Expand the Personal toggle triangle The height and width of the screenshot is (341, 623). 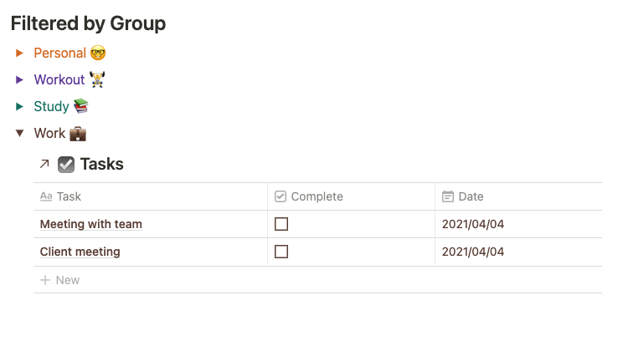click(20, 53)
